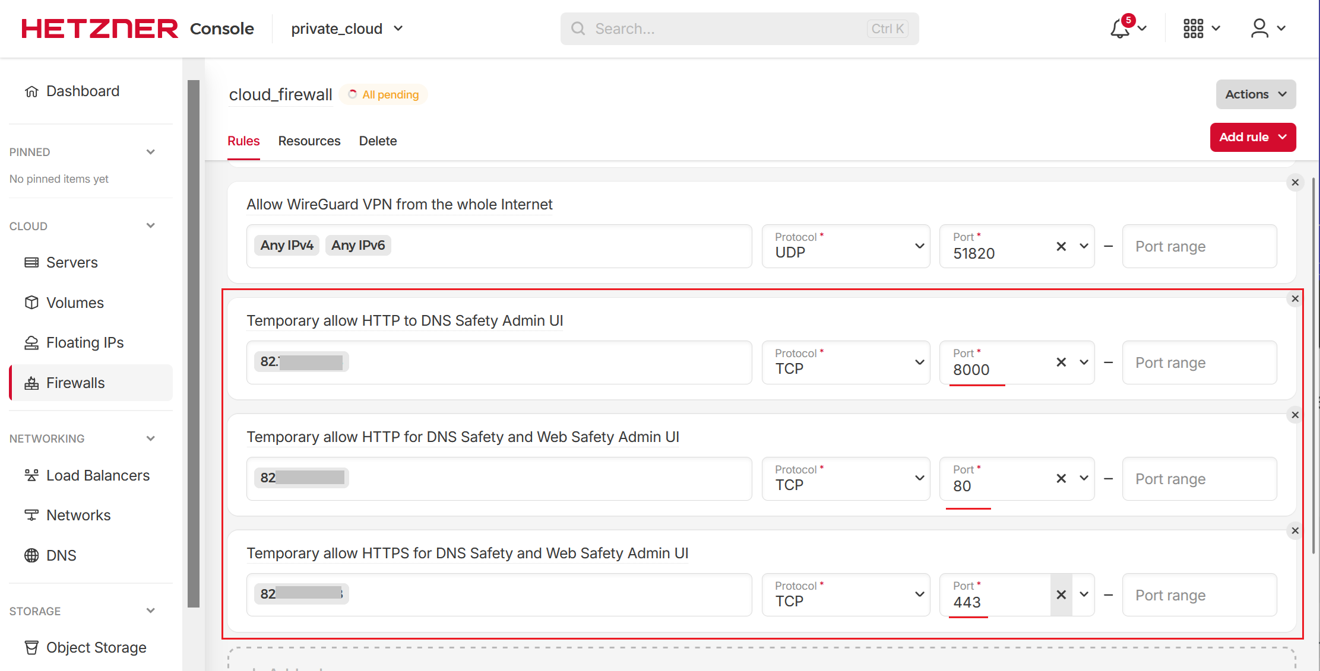This screenshot has width=1320, height=671.
Task: Expand port list chevron for port 443
Action: click(1084, 594)
